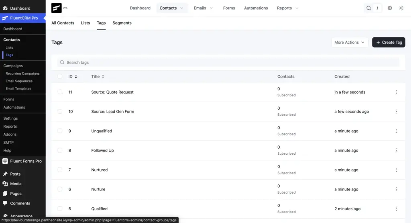This screenshot has height=223, width=411.
Task: Click the Followed Up tag title
Action: (x=102, y=150)
